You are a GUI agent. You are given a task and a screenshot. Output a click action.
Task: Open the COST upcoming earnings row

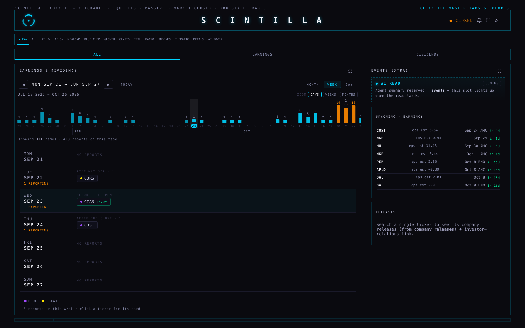(x=438, y=130)
